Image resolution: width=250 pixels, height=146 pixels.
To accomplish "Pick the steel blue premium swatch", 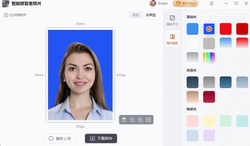I will tap(242, 82).
